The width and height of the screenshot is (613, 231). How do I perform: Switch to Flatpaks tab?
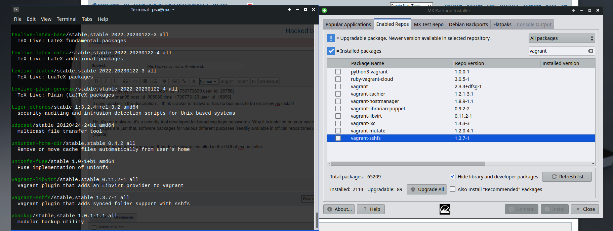pos(502,24)
